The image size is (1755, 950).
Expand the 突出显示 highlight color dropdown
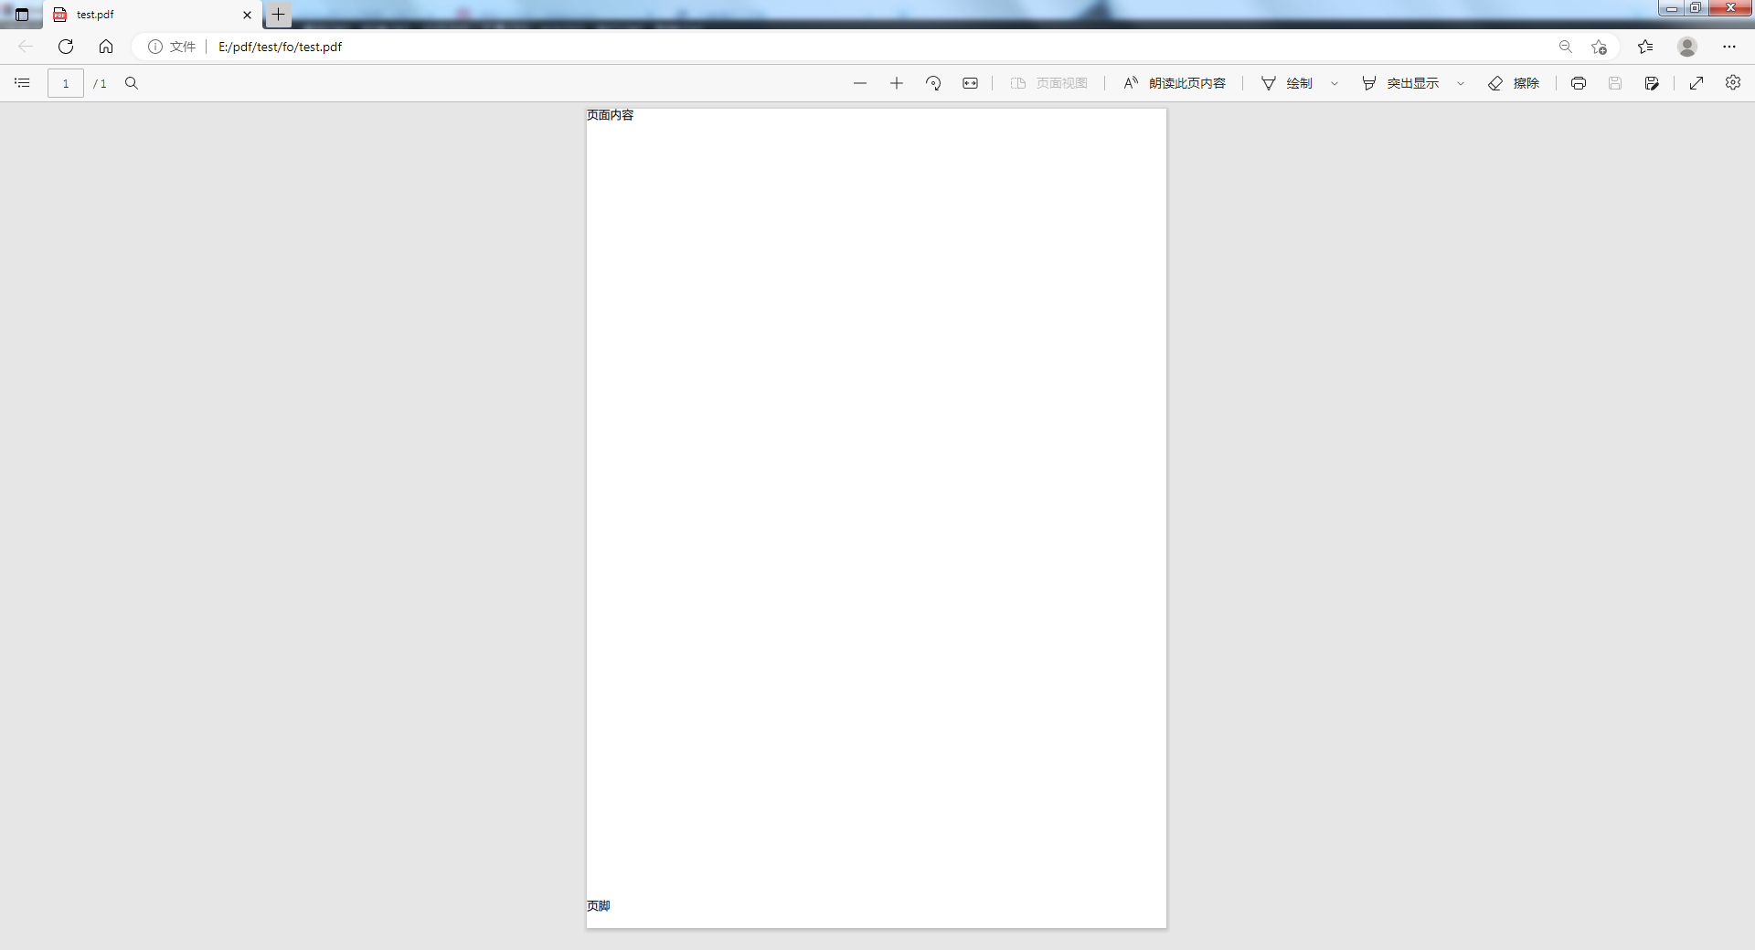(x=1461, y=83)
